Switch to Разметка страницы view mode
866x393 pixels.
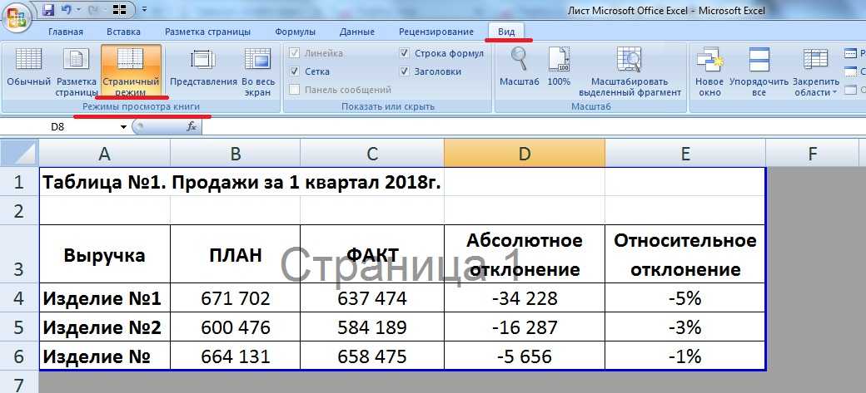(x=77, y=71)
